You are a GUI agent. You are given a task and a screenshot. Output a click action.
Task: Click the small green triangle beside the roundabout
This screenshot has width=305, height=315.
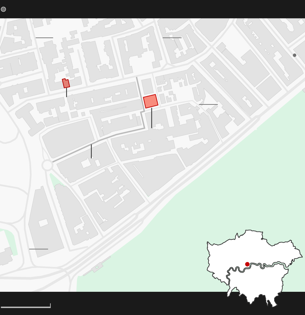[x=53, y=180]
